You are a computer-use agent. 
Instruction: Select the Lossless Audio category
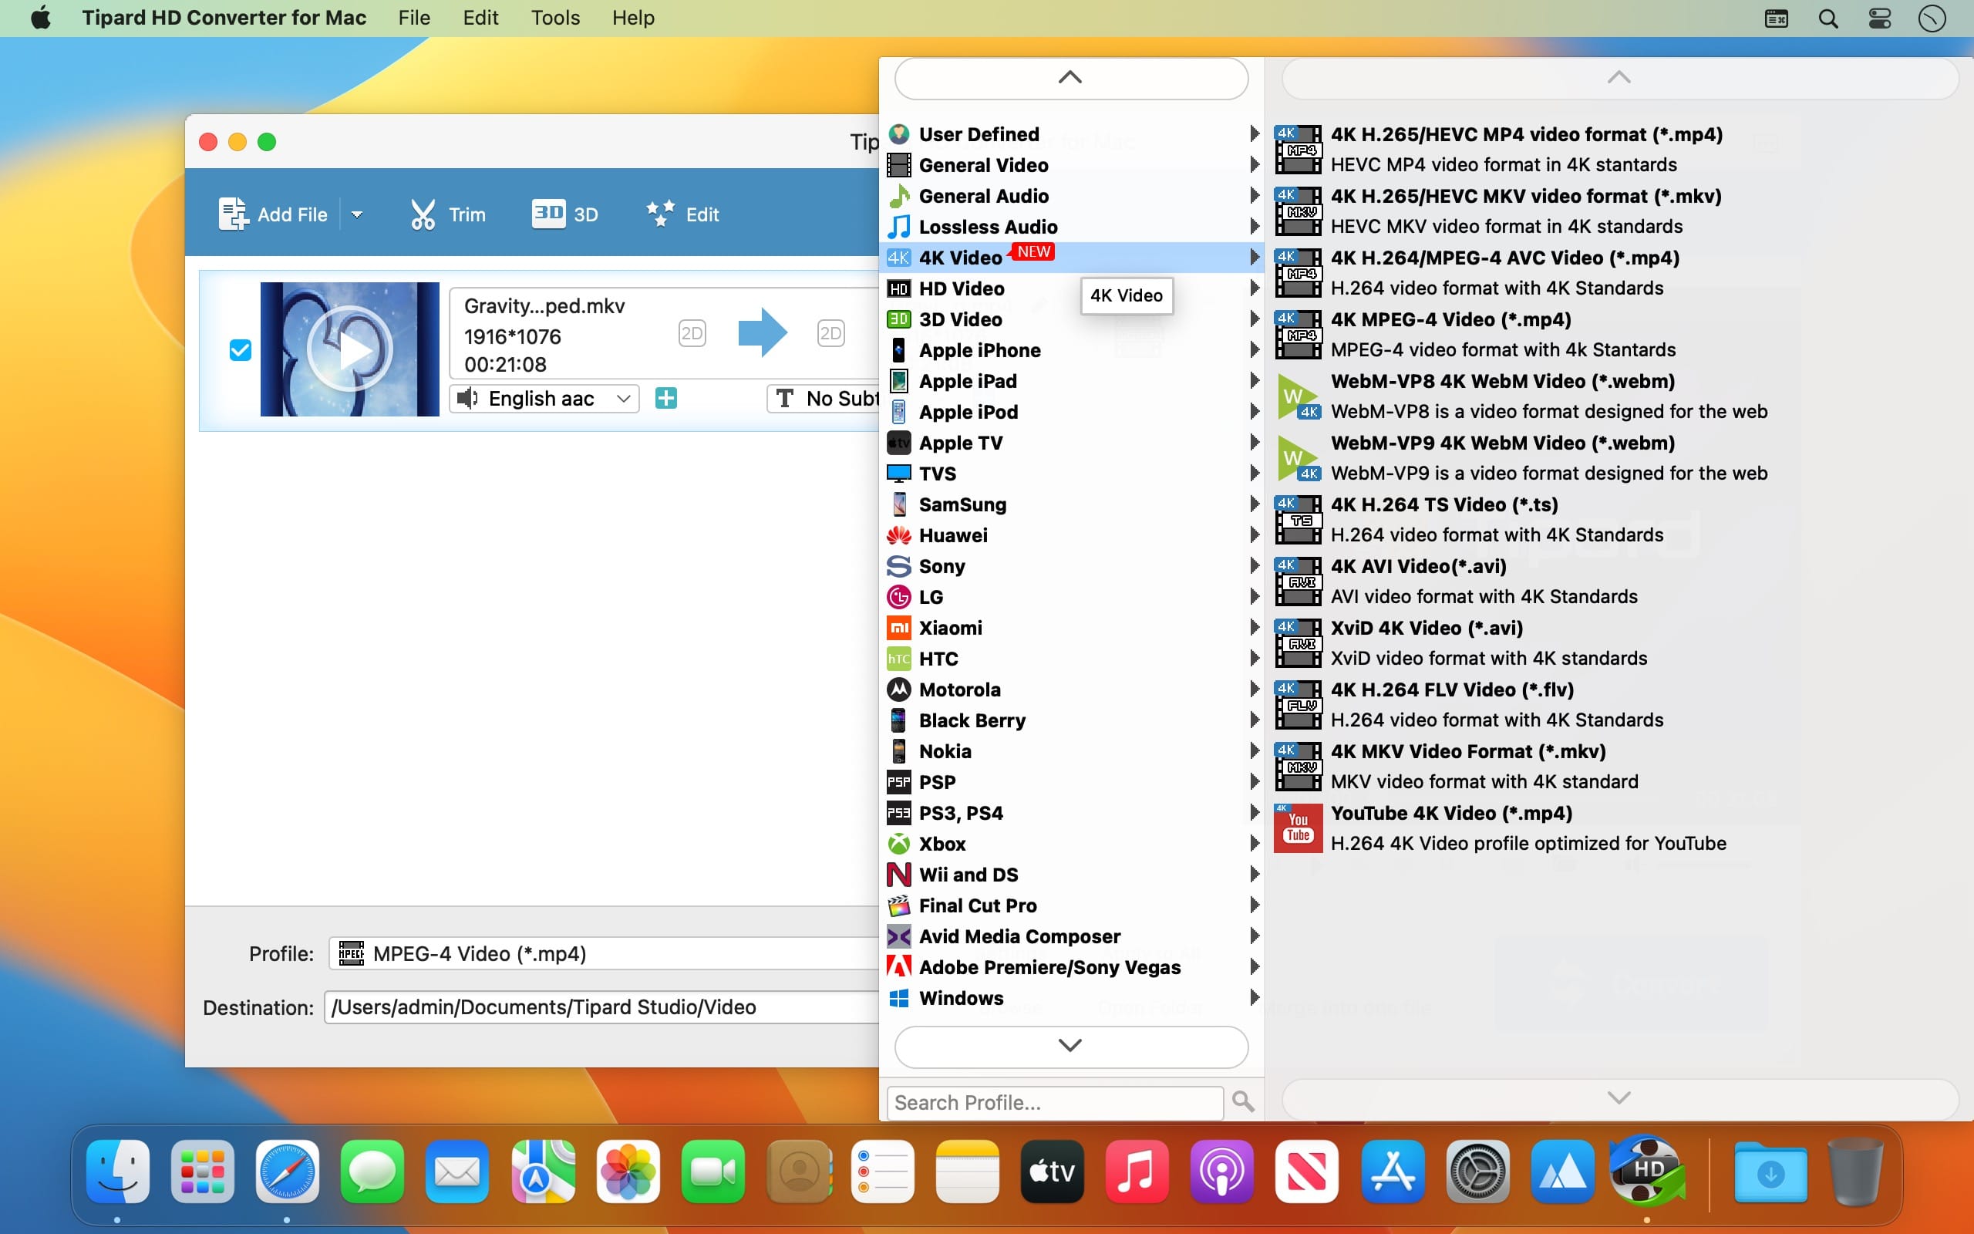[1072, 227]
